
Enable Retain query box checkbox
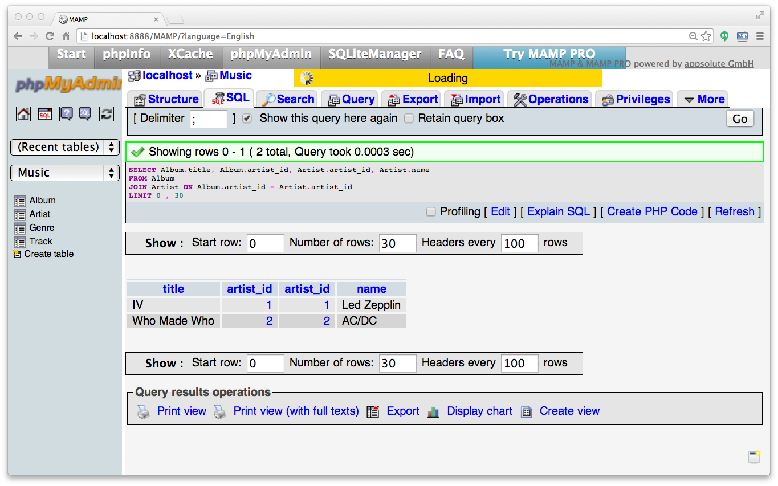409,119
